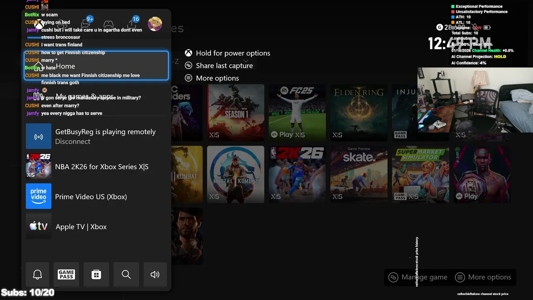
Task: Open Battlefield Season 1 game tile
Action: tap(236, 112)
